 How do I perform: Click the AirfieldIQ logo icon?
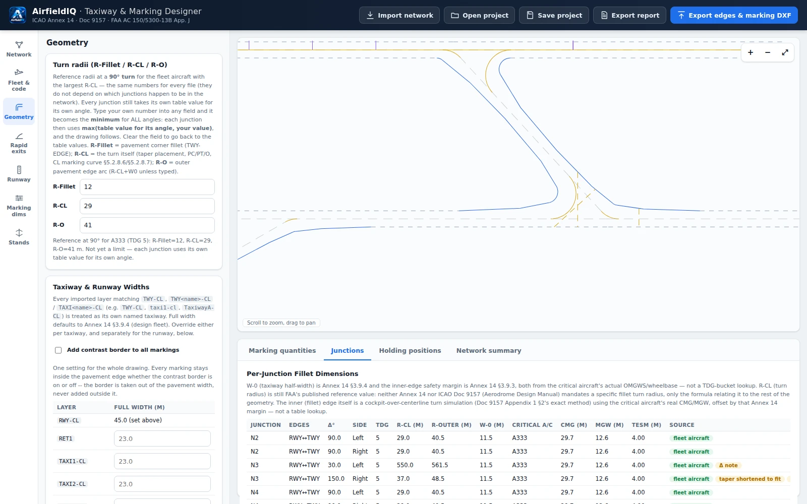pyautogui.click(x=18, y=15)
